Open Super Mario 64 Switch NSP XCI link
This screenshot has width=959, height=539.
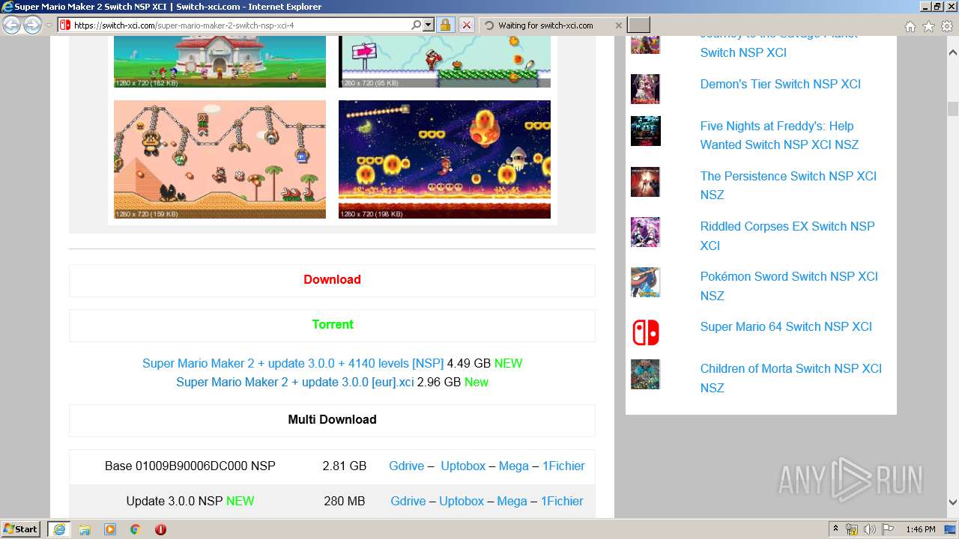click(x=786, y=326)
